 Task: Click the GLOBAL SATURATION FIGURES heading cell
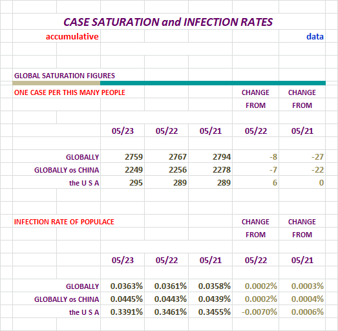tap(65, 76)
